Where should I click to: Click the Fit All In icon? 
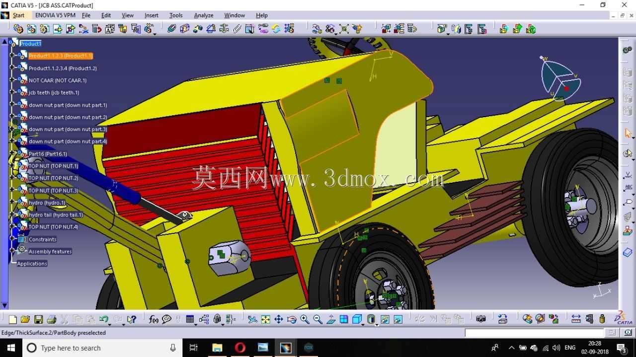266,319
